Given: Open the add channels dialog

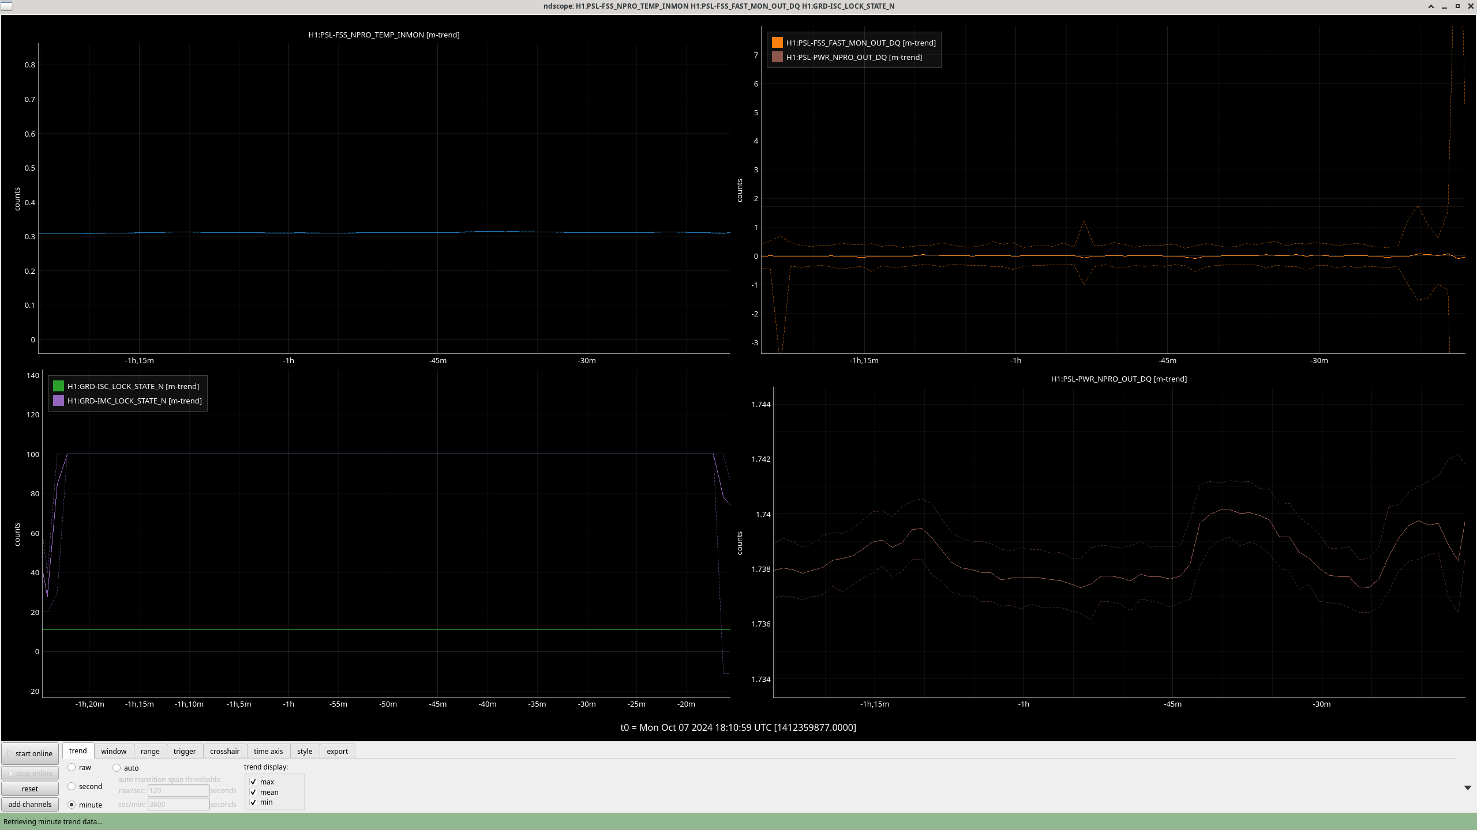Looking at the screenshot, I should pyautogui.click(x=30, y=805).
